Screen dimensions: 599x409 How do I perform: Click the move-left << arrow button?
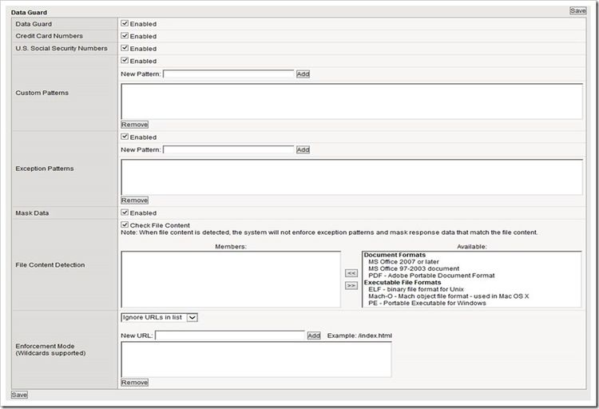[x=351, y=273]
